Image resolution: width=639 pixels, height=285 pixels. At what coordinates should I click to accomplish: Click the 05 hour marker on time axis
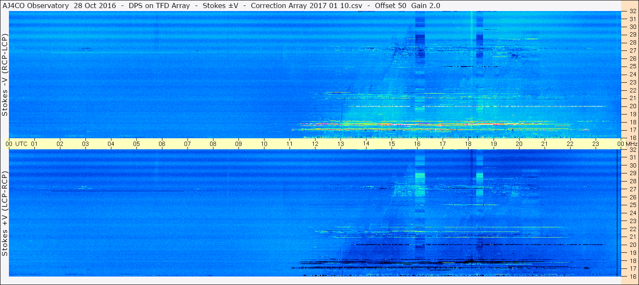pyautogui.click(x=137, y=144)
